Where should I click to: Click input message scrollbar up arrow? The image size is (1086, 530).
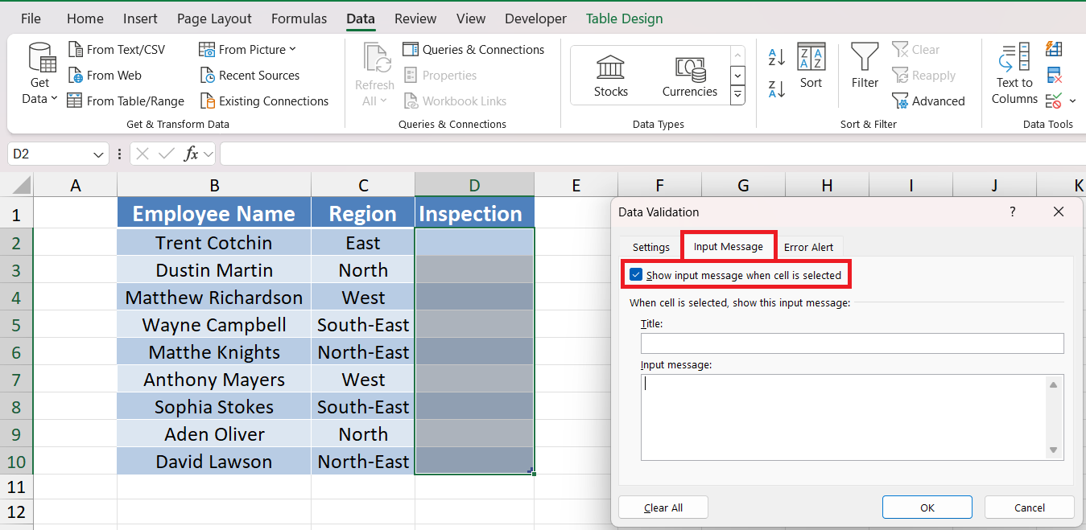pyautogui.click(x=1054, y=385)
